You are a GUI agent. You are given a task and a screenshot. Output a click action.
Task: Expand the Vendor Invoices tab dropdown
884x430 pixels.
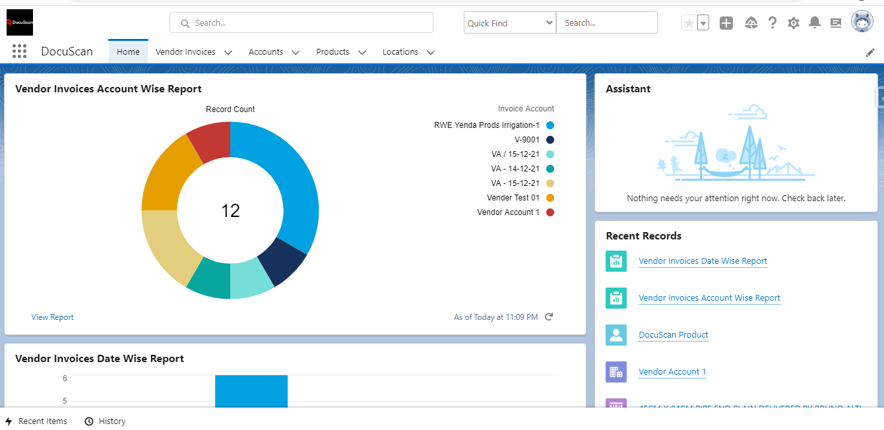(x=228, y=51)
